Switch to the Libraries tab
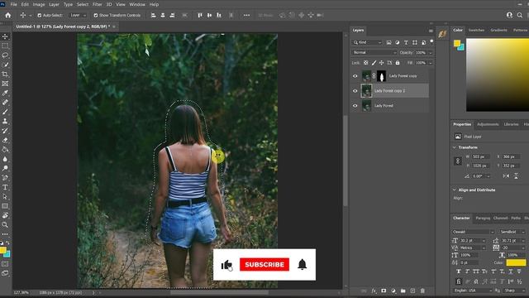 pos(511,124)
